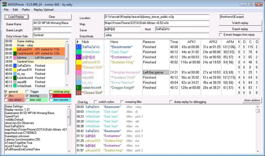Click the Reason column header

(x=149, y=42)
